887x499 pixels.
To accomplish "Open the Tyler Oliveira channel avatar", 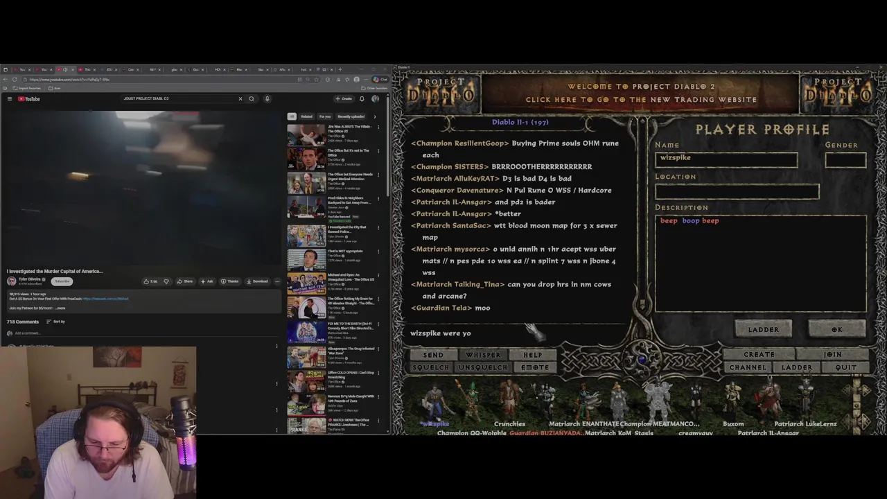I will tap(11, 281).
